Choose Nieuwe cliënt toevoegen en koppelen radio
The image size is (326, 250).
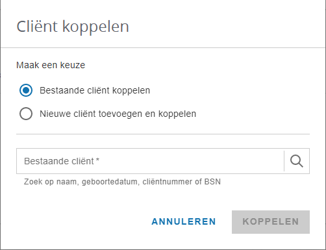[26, 114]
